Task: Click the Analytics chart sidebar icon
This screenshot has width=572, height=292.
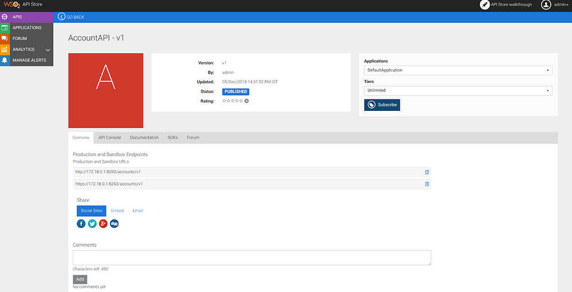Action: coord(5,49)
